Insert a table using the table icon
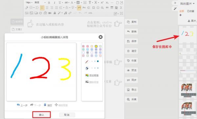This screenshot has width=197, height=119. [x=112, y=8]
